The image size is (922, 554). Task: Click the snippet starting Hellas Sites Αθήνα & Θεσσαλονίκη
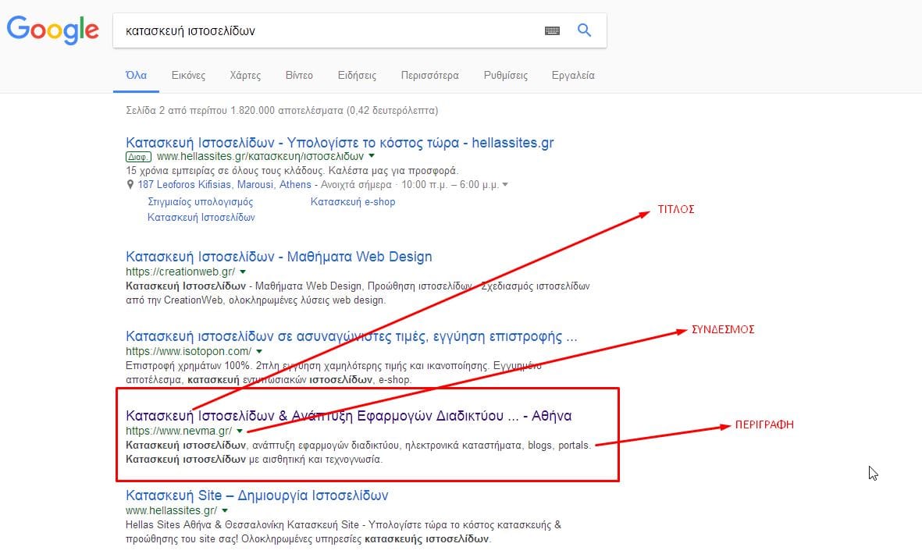pos(344,531)
